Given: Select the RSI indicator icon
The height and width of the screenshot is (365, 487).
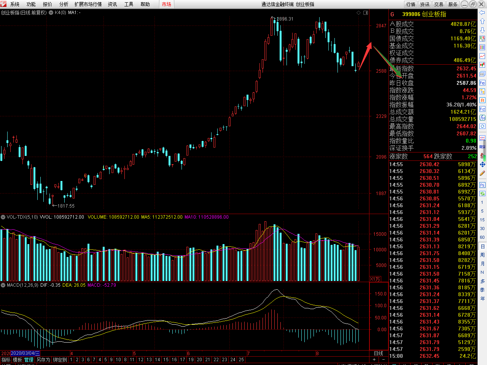Looking at the screenshot, I should (482, 147).
